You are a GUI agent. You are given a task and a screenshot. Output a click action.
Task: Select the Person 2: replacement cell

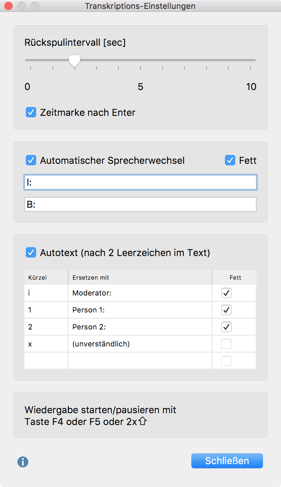pos(140,327)
